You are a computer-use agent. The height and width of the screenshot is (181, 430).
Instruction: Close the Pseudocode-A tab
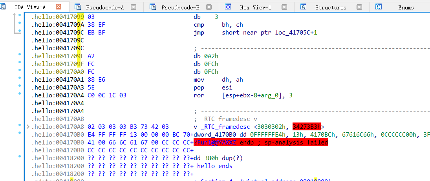tap(133, 7)
